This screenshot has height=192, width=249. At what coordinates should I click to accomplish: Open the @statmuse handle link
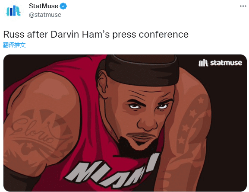point(45,15)
